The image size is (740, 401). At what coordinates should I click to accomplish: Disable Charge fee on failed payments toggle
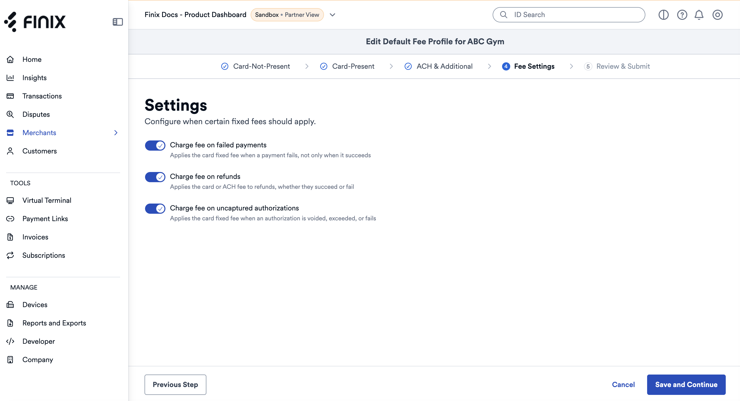pos(155,145)
